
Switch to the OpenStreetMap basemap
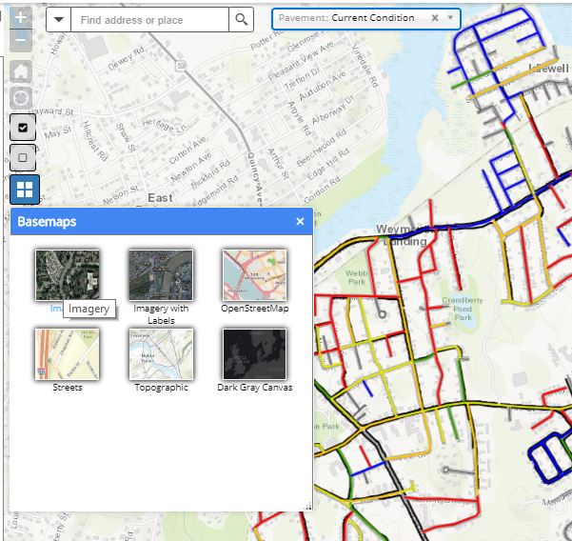[x=254, y=275]
